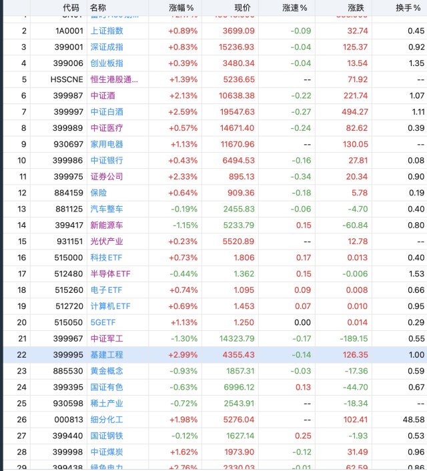This screenshot has width=427, height=471.
Task: Click 涨速 value 0.25 of 国证钢铁
Action: tap(303, 436)
